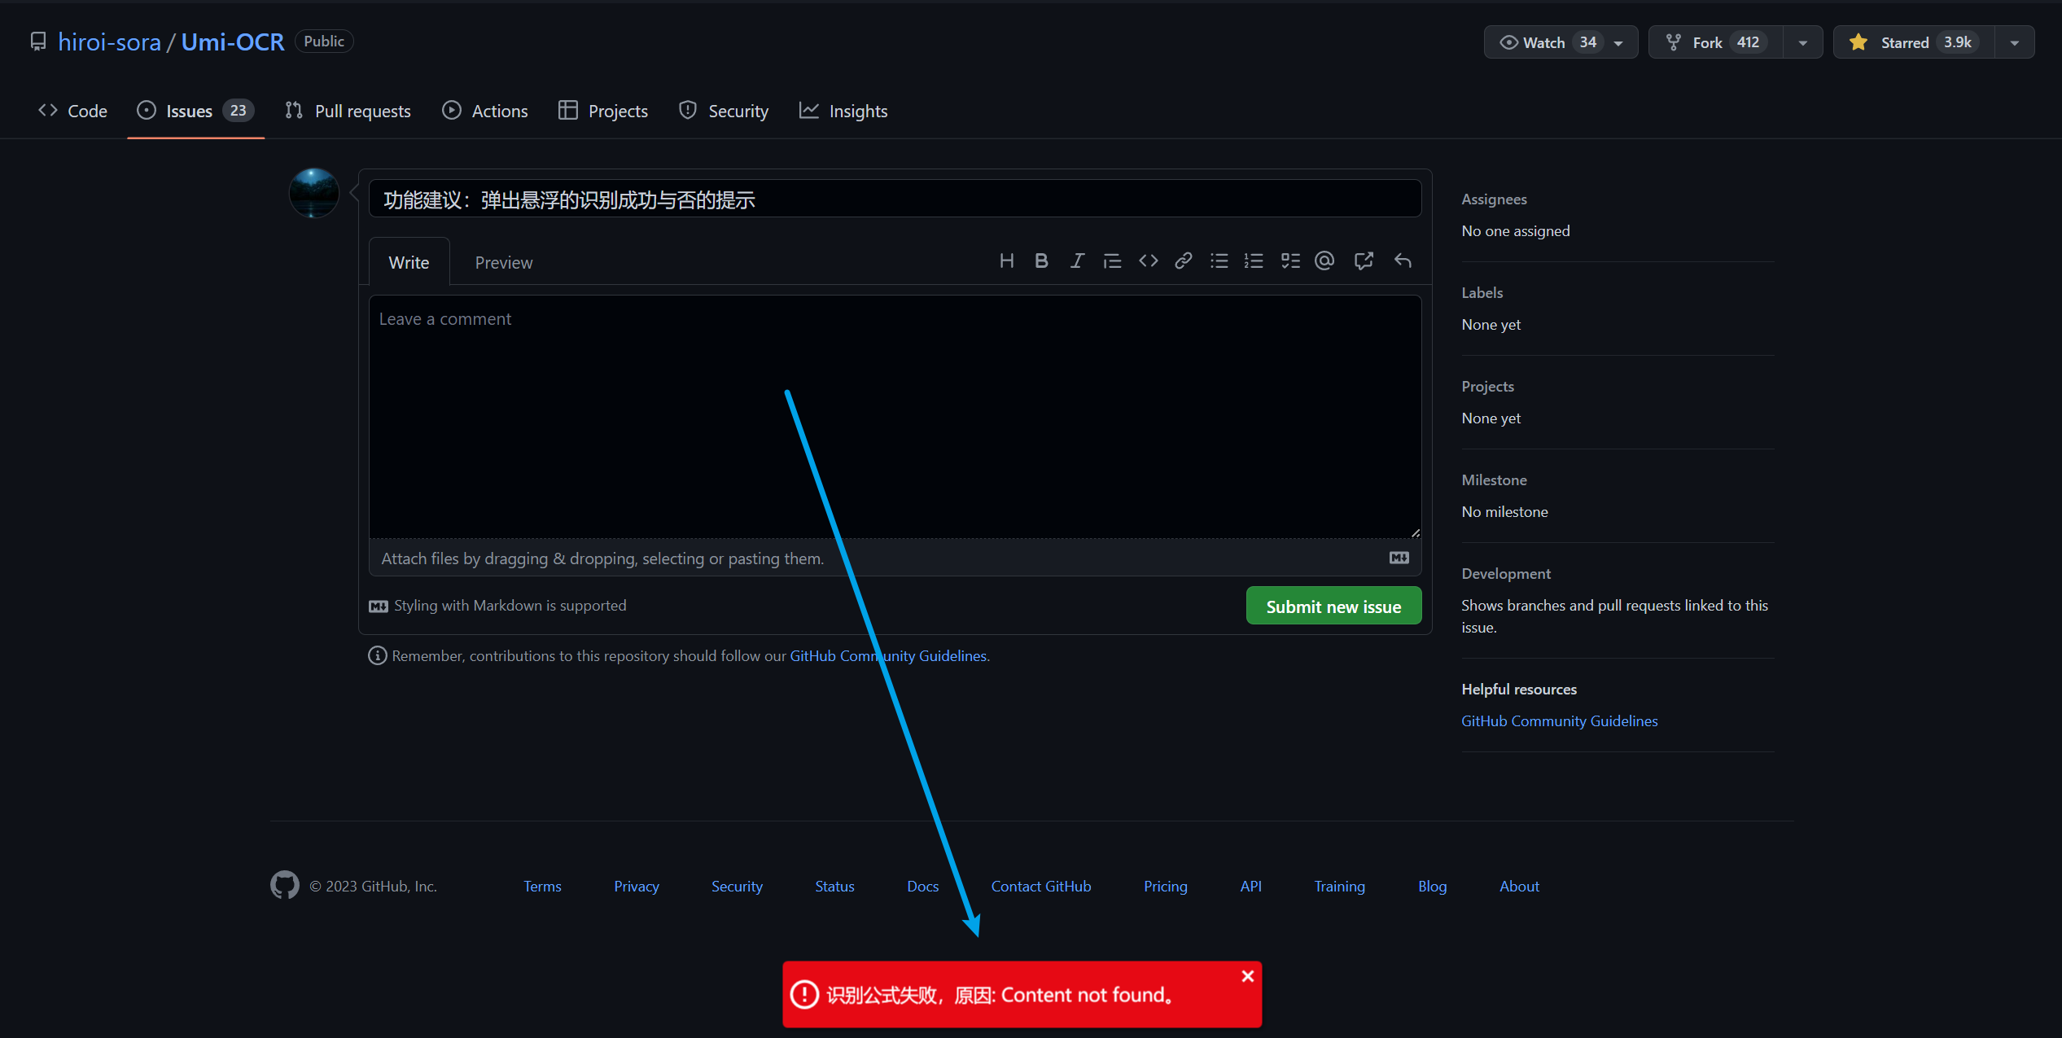
Task: Click the heading formatting icon
Action: point(1006,261)
